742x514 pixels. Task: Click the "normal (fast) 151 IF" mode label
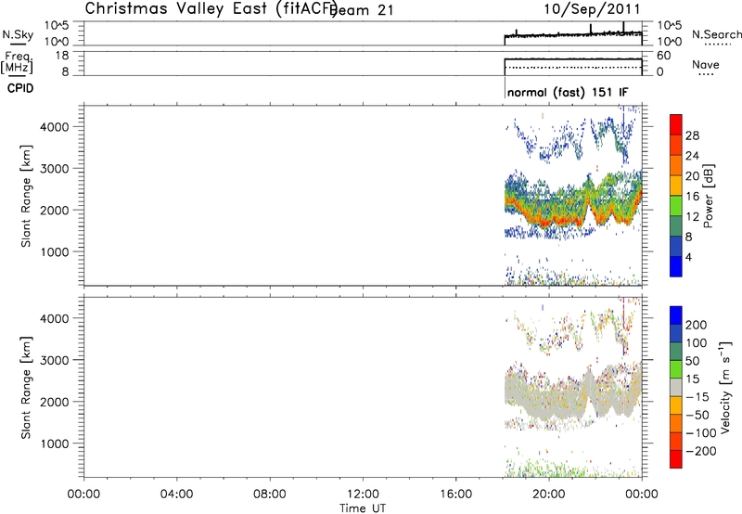568,92
